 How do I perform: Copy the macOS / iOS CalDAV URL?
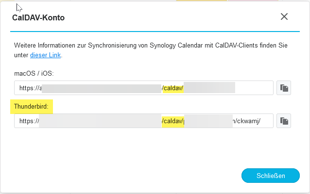(x=284, y=88)
